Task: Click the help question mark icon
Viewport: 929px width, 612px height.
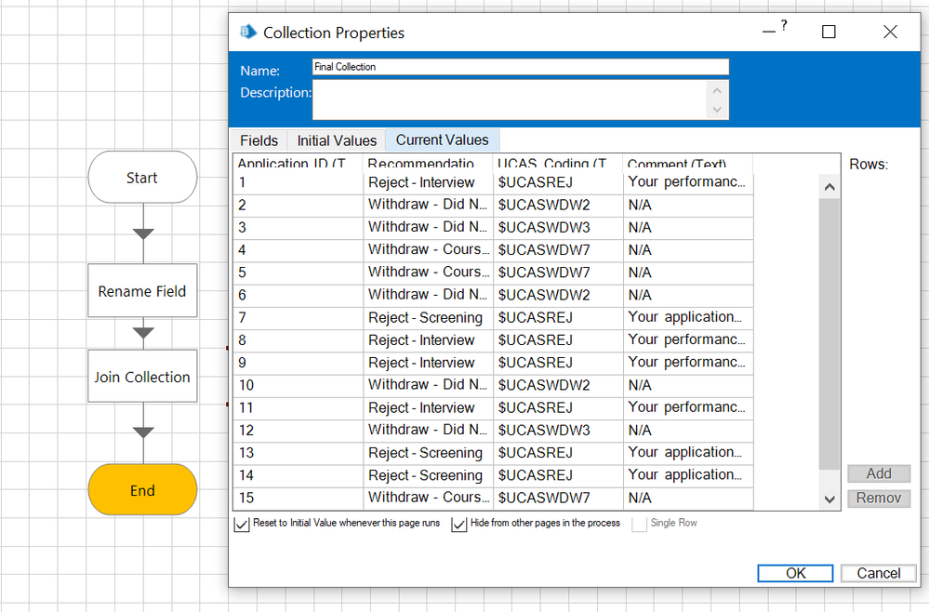Action: click(784, 26)
